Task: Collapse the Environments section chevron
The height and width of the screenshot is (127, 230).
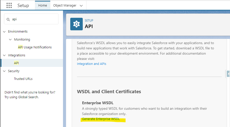Action: tap(4, 32)
